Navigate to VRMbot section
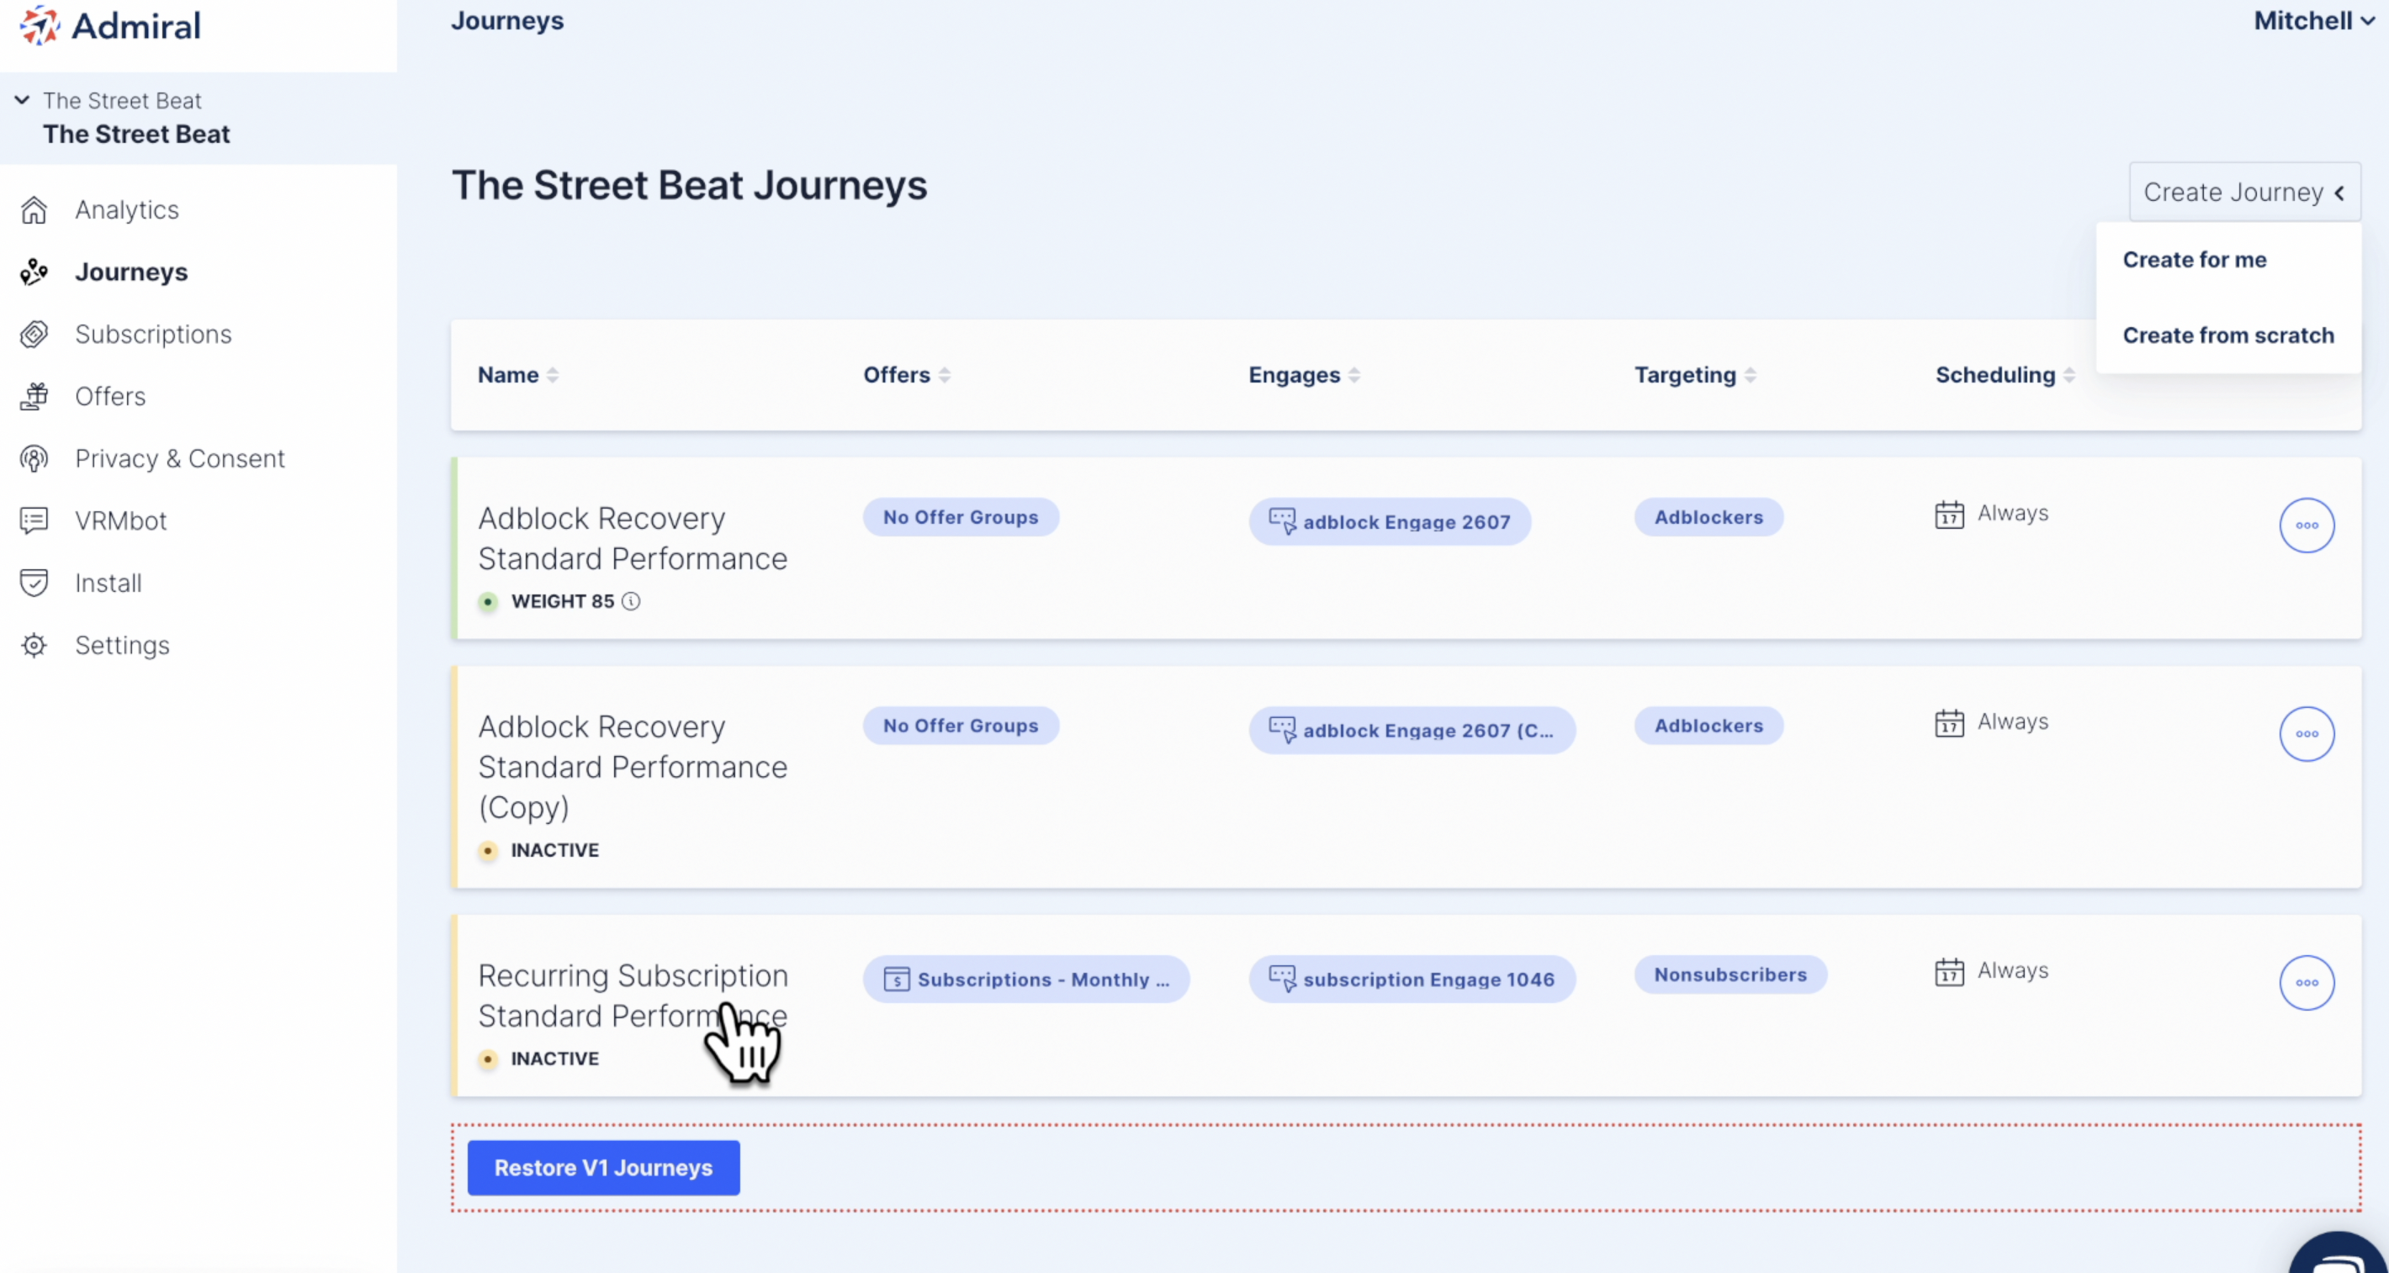This screenshot has width=2389, height=1273. pos(120,521)
